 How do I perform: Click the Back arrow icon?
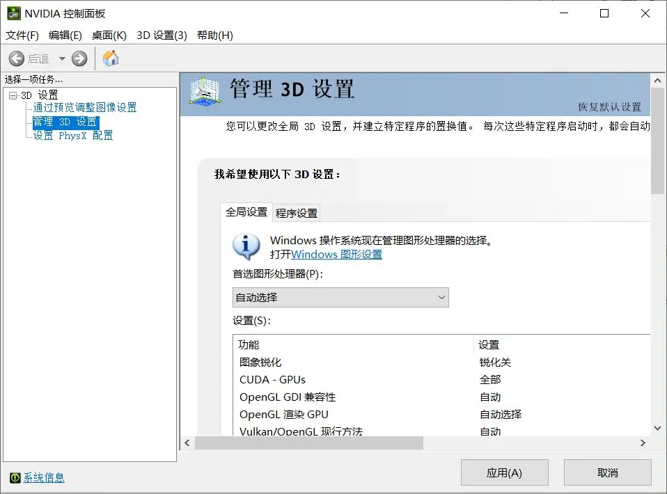17,58
